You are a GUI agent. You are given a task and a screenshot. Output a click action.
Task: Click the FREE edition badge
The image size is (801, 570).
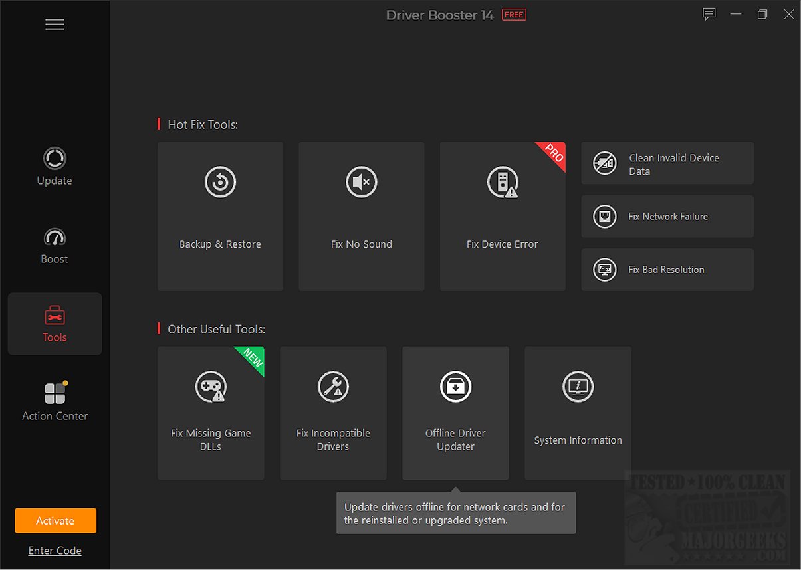point(514,15)
